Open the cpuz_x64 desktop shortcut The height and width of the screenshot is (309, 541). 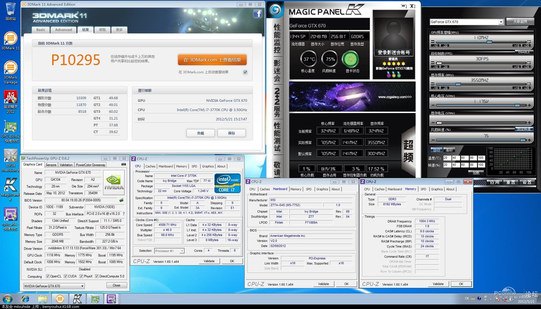pos(10,219)
